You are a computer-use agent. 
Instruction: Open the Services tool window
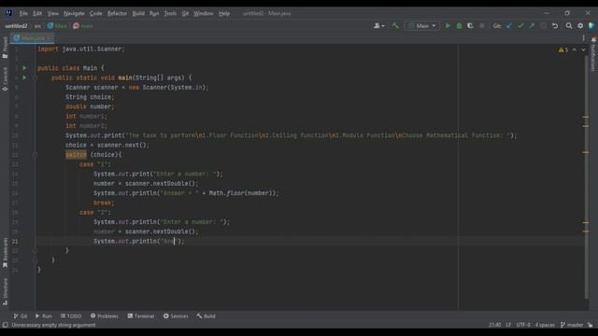(176, 315)
